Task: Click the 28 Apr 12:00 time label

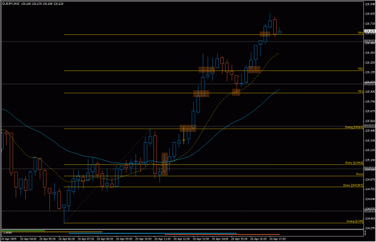Action: (182, 239)
